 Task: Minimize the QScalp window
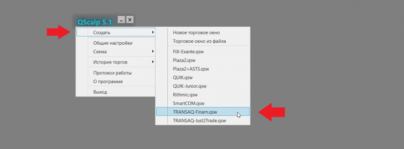(x=122, y=20)
